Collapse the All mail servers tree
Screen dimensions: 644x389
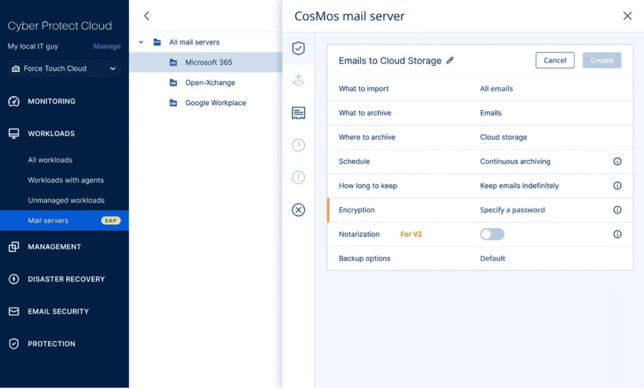coord(141,42)
